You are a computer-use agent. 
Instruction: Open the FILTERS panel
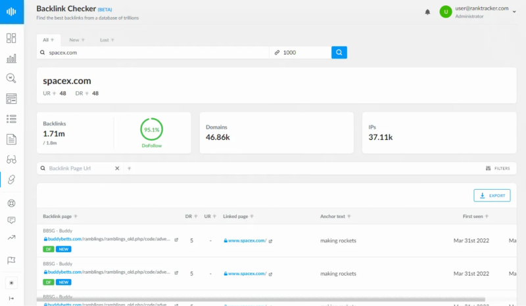pyautogui.click(x=498, y=168)
